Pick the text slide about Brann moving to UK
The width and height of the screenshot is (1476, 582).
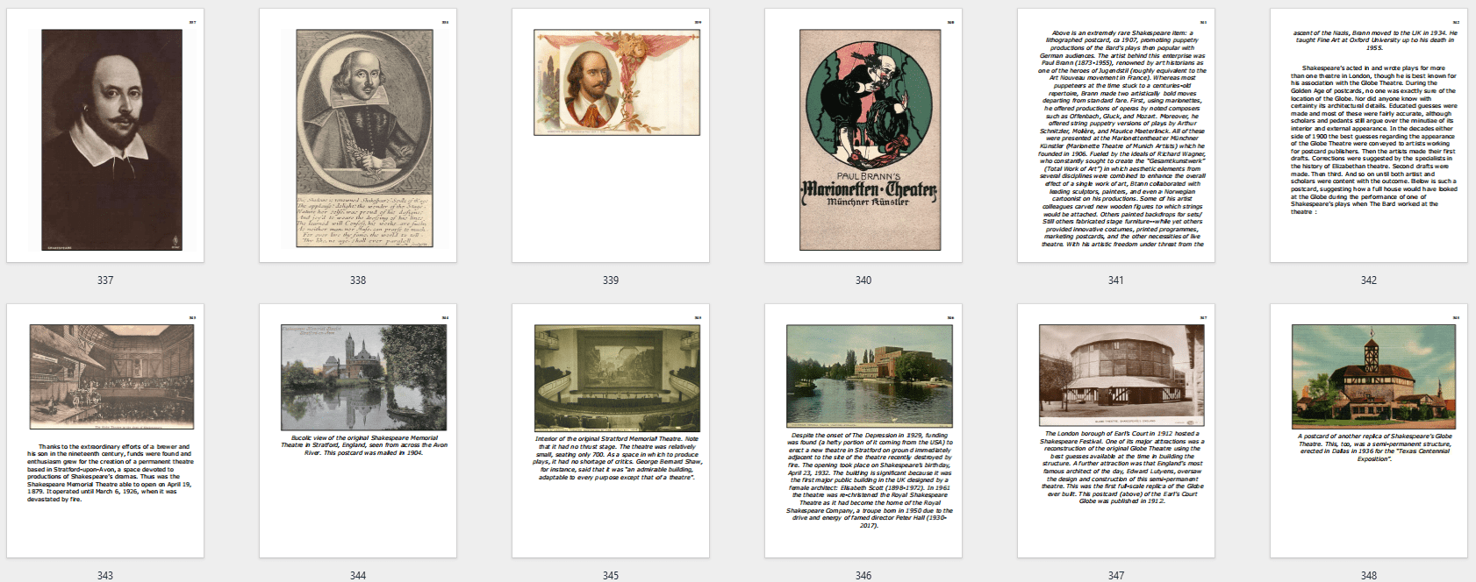[1369, 136]
